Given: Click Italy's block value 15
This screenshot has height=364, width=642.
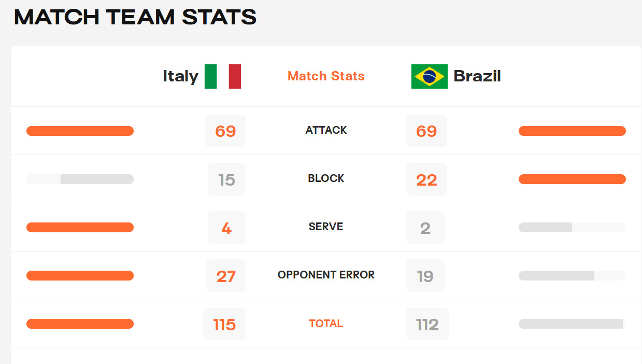Looking at the screenshot, I should tap(227, 179).
